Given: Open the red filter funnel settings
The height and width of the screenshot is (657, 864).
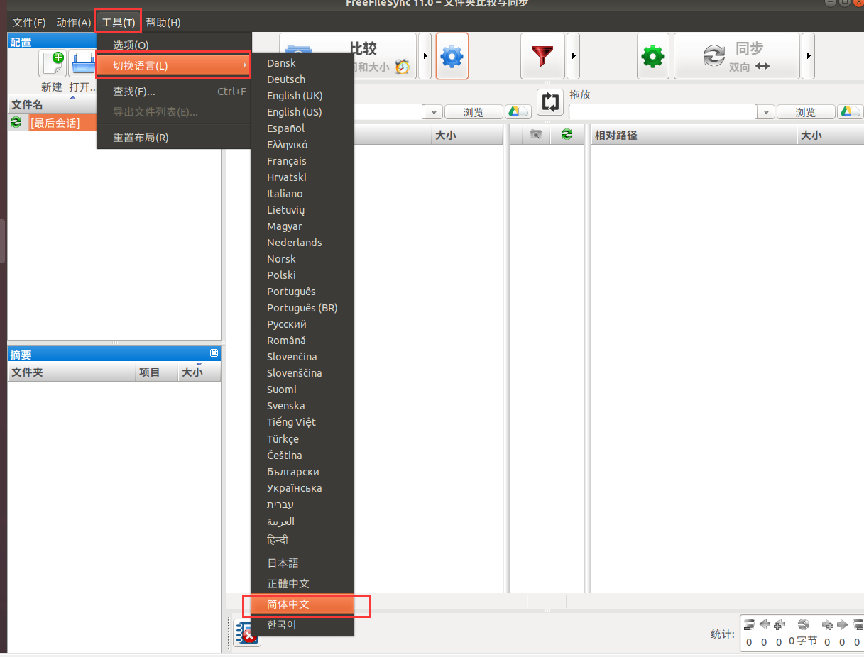Looking at the screenshot, I should [x=542, y=55].
